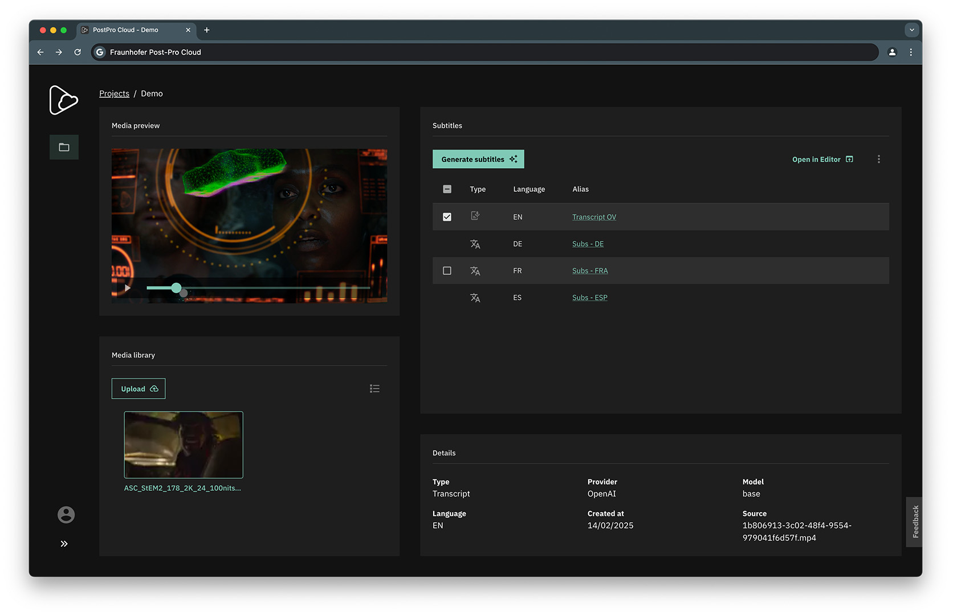Click the video progress slider handle

pyautogui.click(x=177, y=288)
